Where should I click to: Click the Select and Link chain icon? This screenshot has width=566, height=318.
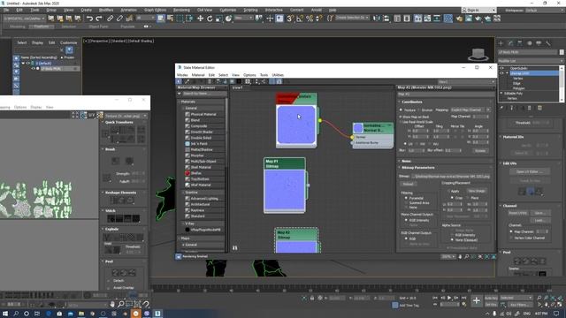coord(110,18)
